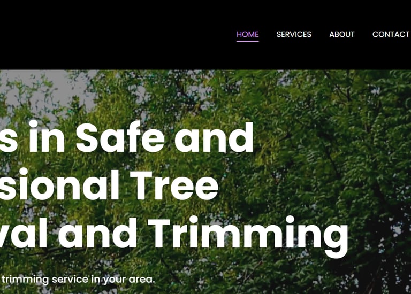This screenshot has height=294, width=411.
Task: Click "and" just before Trimming
Action: point(97,233)
